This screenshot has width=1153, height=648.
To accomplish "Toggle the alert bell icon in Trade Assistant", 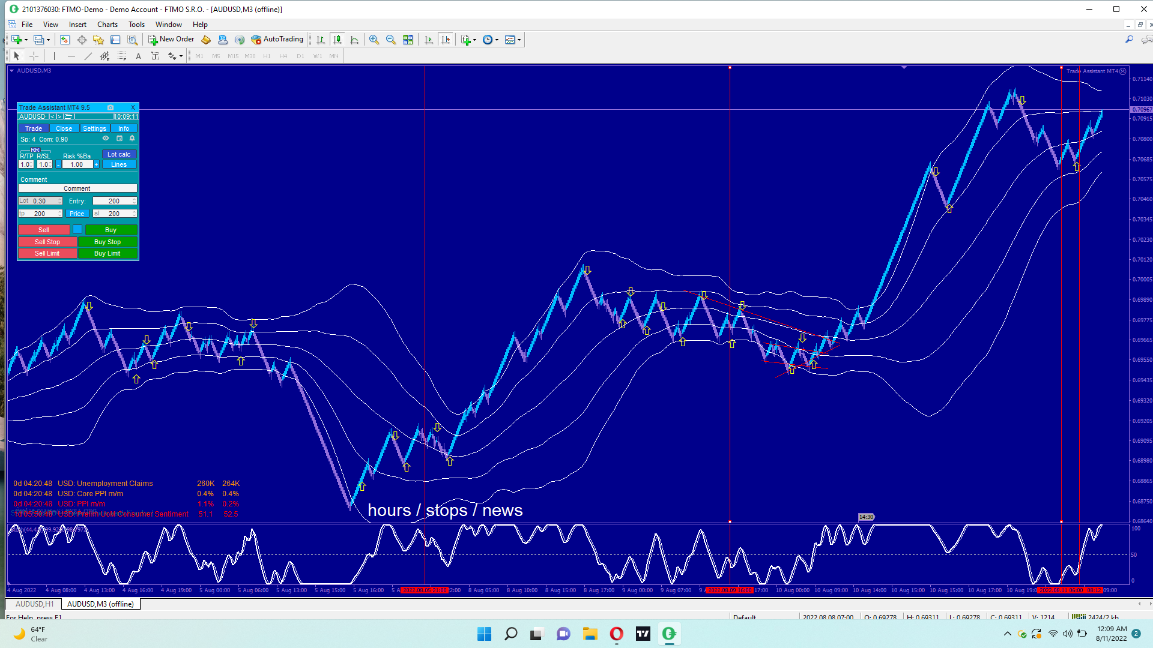I will (x=132, y=139).
